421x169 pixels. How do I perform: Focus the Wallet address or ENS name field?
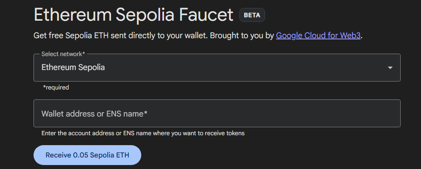[217, 113]
